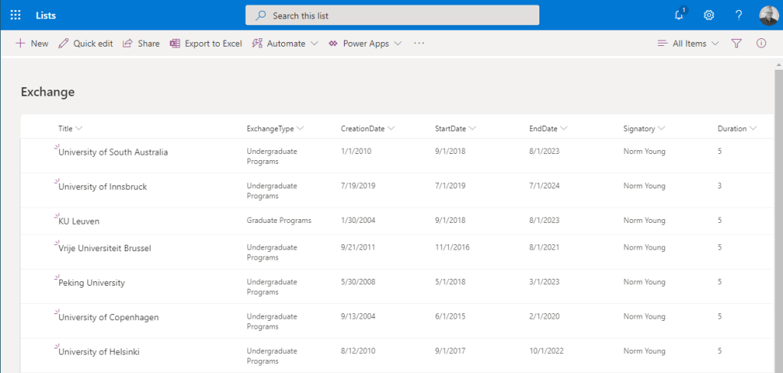Click the more options ellipsis in toolbar
Viewport: 783px width, 373px height.
(418, 44)
